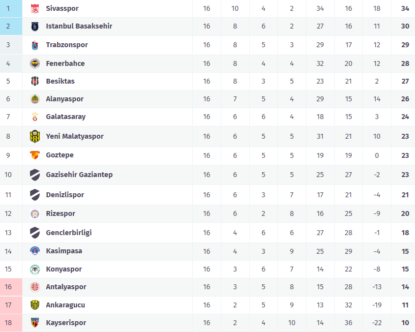Click the Trabzonspor team logo
Viewport: 415px width, 332px height.
tap(34, 45)
